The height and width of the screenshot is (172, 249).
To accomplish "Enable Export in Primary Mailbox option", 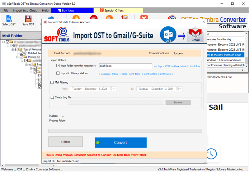I will (58, 73).
